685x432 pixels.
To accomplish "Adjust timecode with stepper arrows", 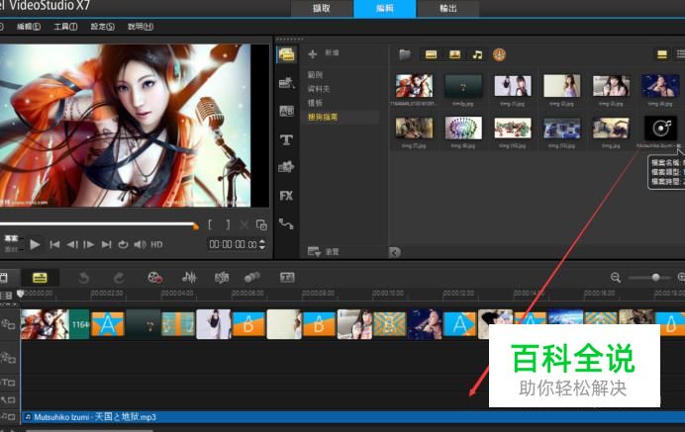I will 262,244.
